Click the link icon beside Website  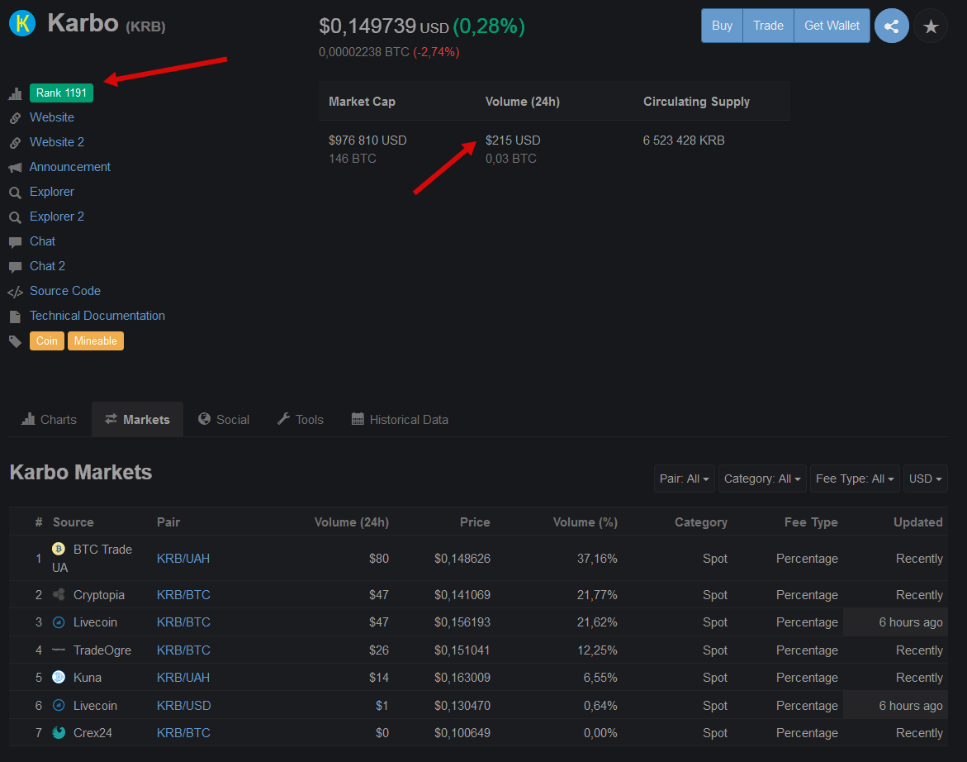[x=16, y=118]
